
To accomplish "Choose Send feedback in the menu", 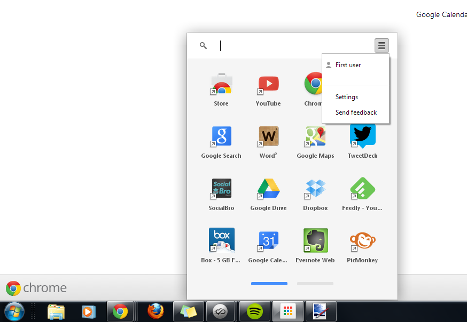I will (355, 112).
